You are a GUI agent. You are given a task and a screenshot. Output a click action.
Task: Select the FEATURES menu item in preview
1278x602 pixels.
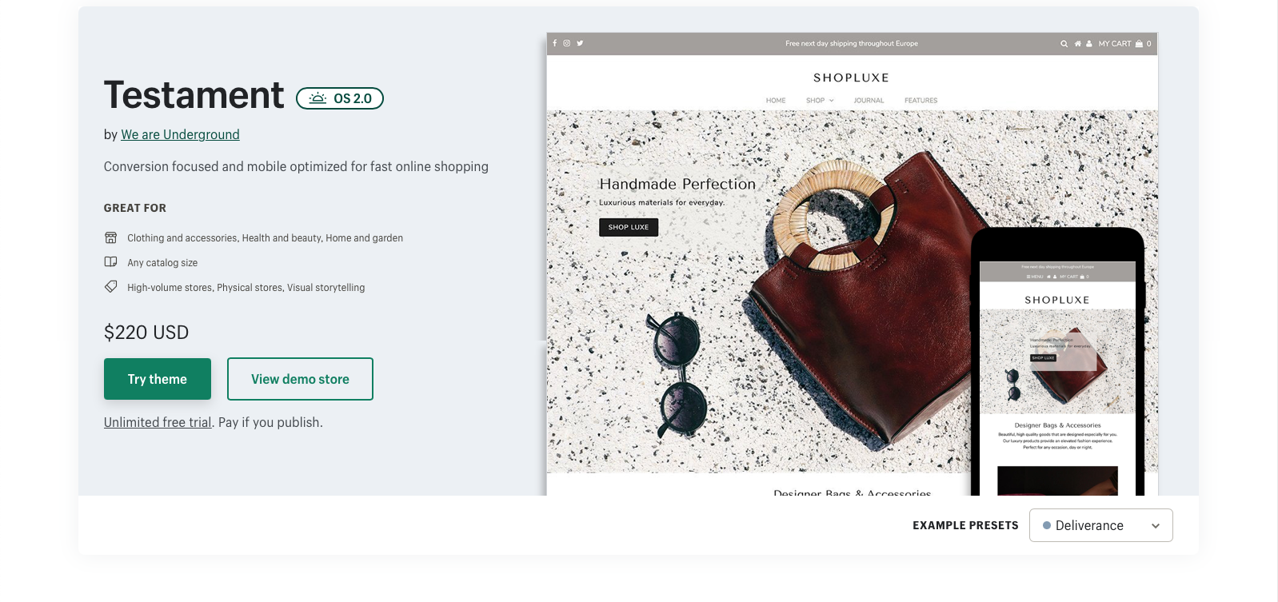pyautogui.click(x=921, y=101)
